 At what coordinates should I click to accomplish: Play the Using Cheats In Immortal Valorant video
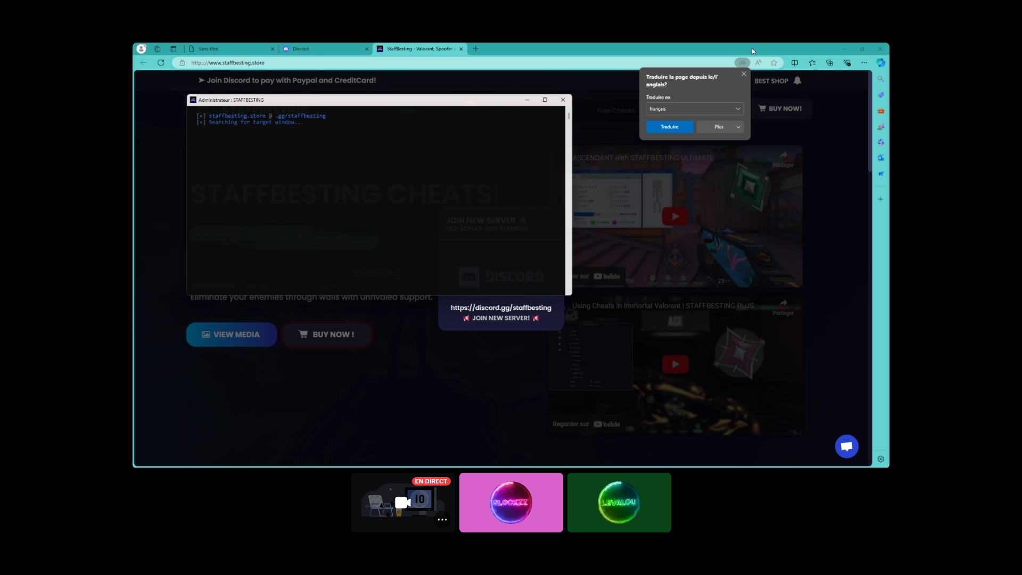coord(675,364)
